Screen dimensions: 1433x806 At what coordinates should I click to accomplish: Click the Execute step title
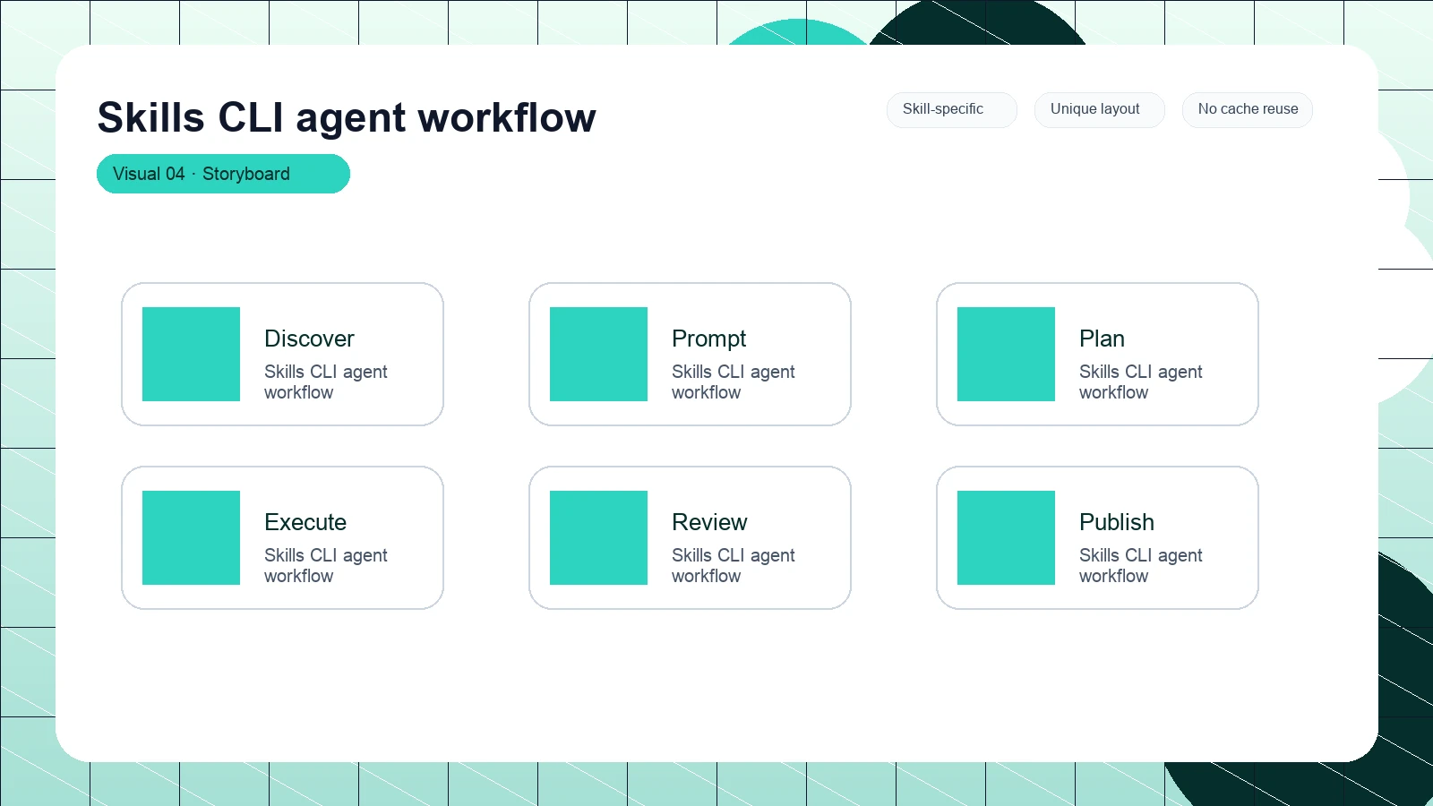(305, 522)
